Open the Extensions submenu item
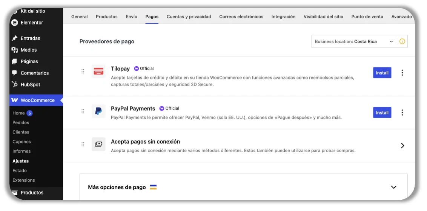Image resolution: width=427 pixels, height=211 pixels. [x=24, y=180]
